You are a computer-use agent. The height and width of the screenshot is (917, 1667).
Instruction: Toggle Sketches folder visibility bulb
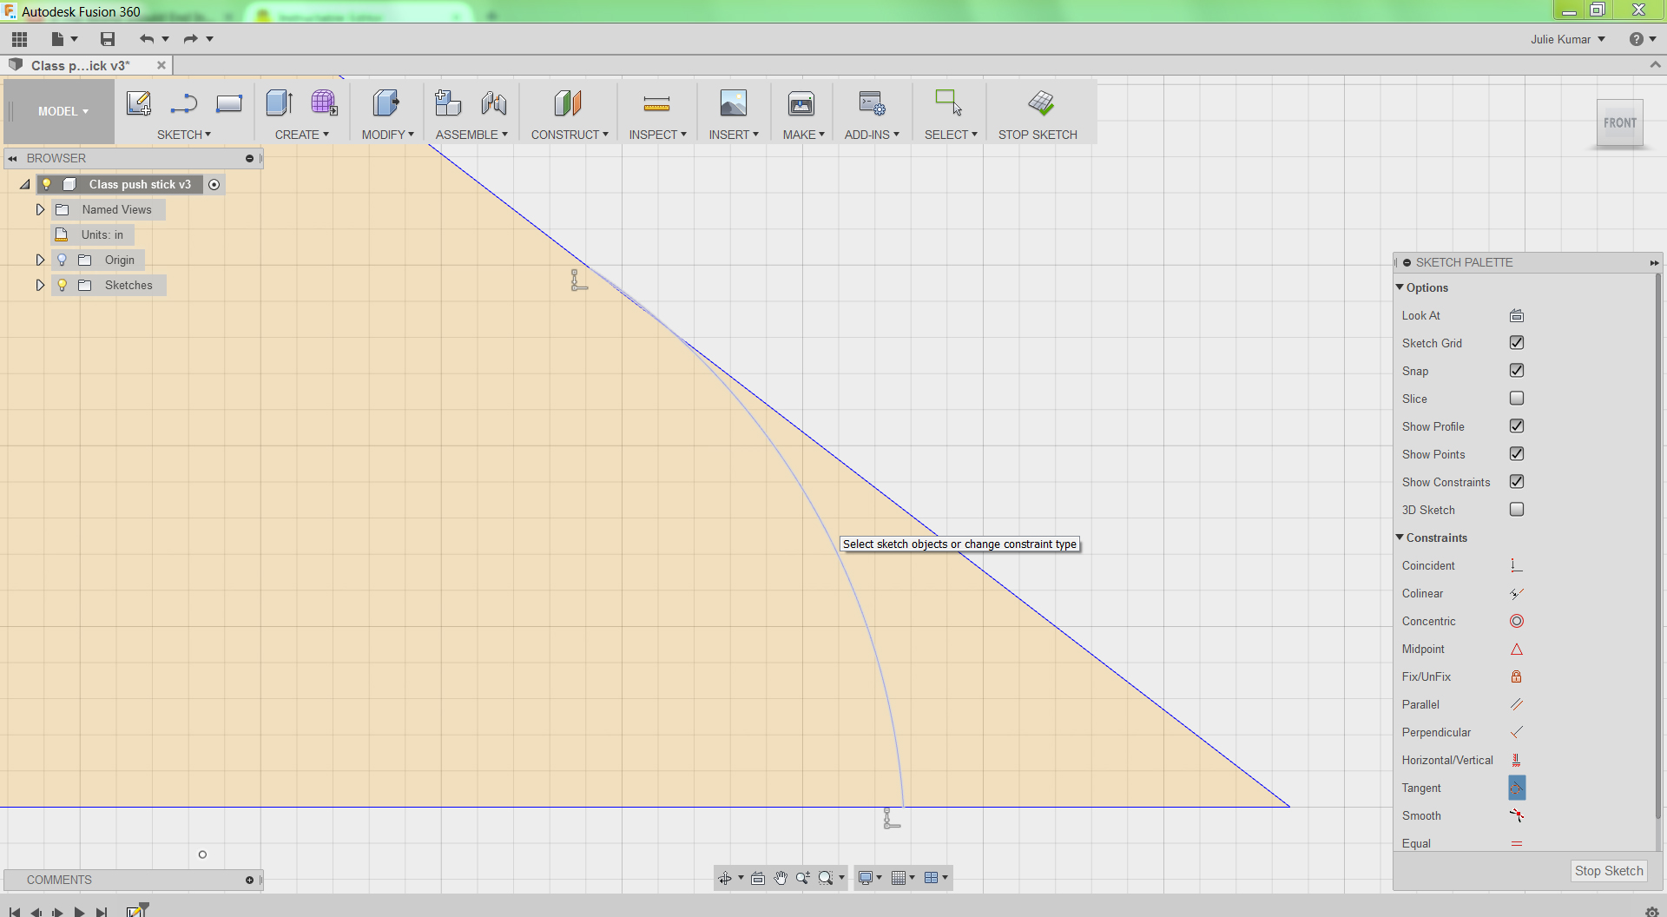[62, 285]
